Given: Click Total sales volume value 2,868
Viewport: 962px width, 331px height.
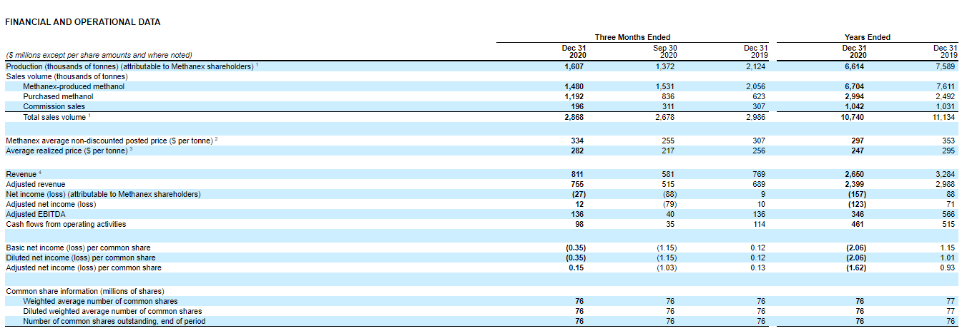Looking at the screenshot, I should 574,117.
